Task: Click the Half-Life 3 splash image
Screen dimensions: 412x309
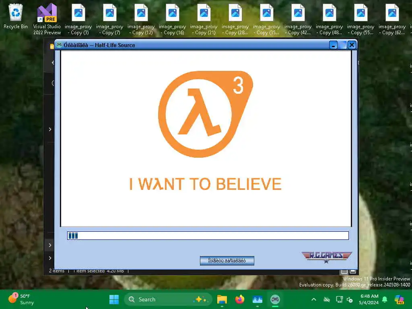Action: pos(206,138)
